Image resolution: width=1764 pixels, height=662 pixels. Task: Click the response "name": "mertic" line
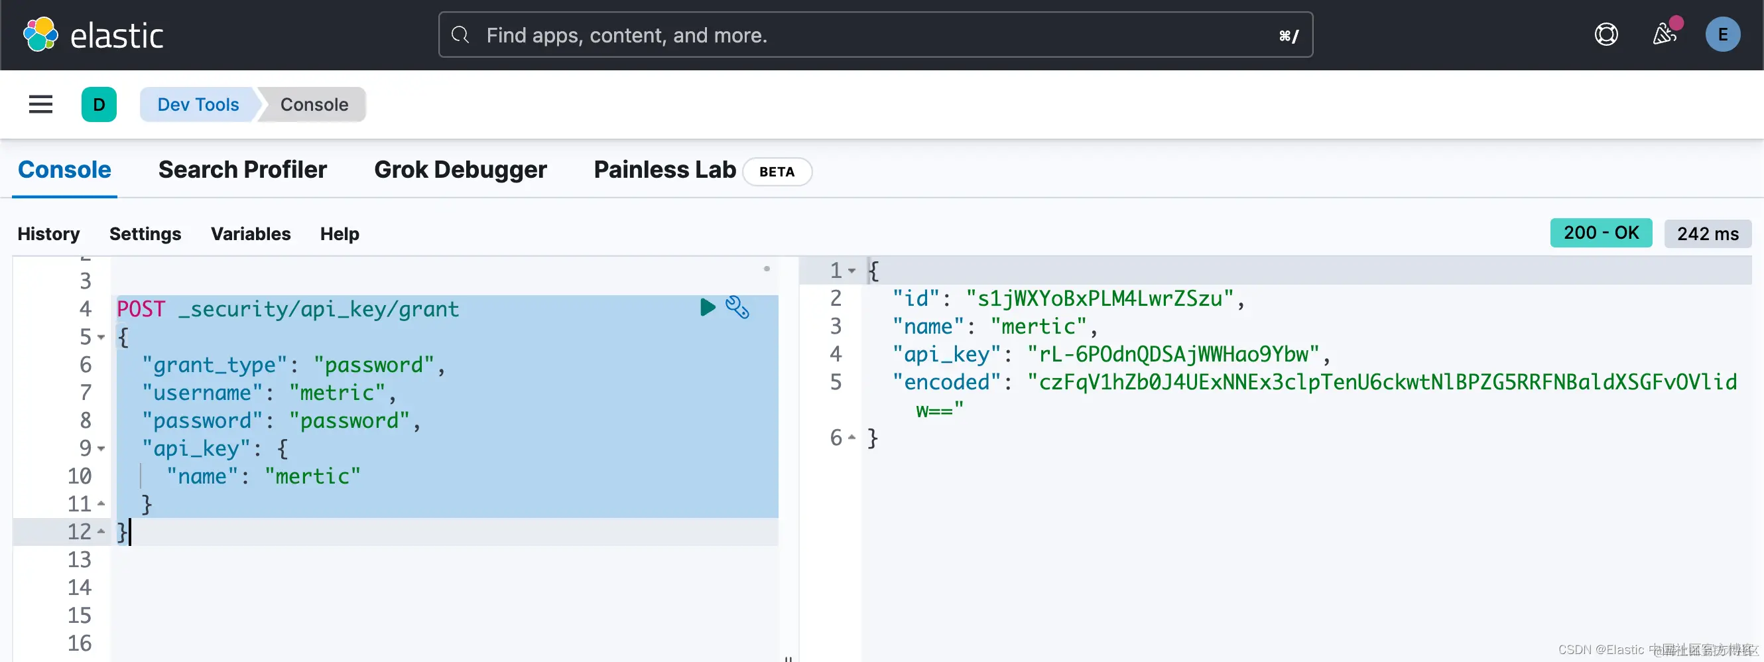[x=995, y=326]
